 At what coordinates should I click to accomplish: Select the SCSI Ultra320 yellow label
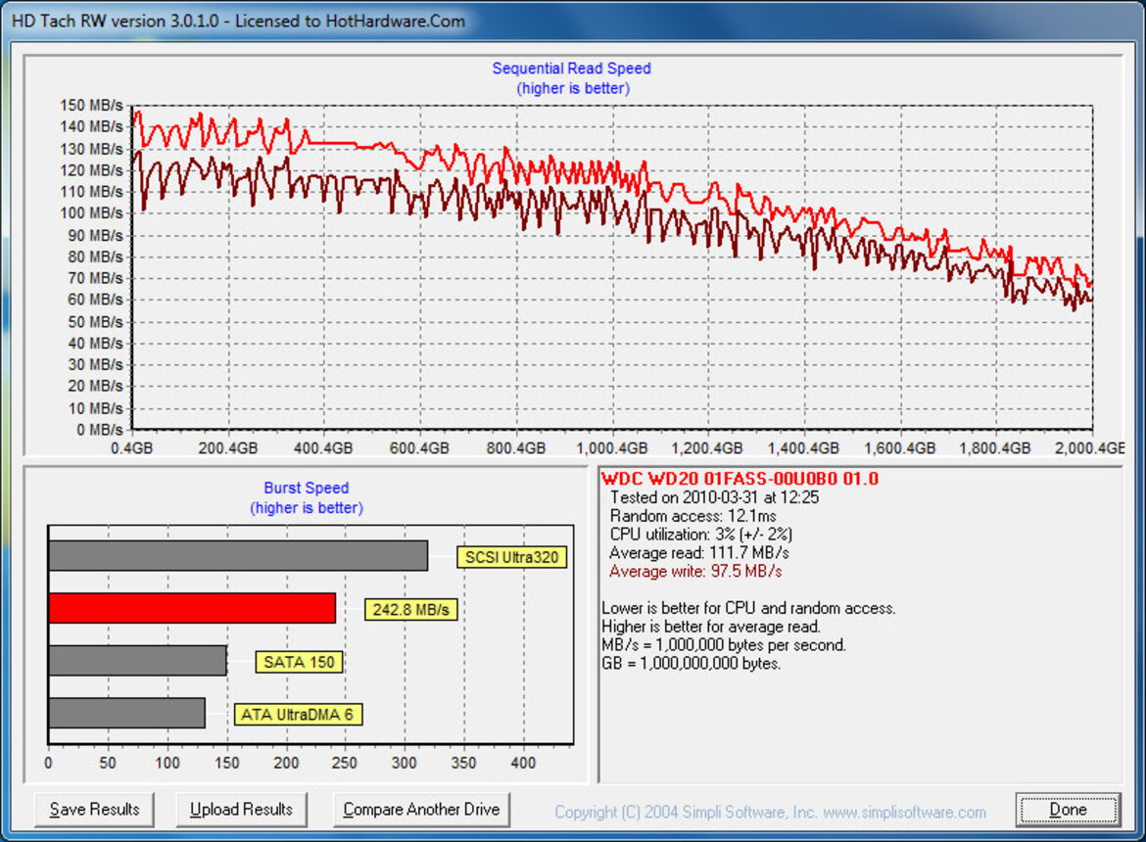511,557
